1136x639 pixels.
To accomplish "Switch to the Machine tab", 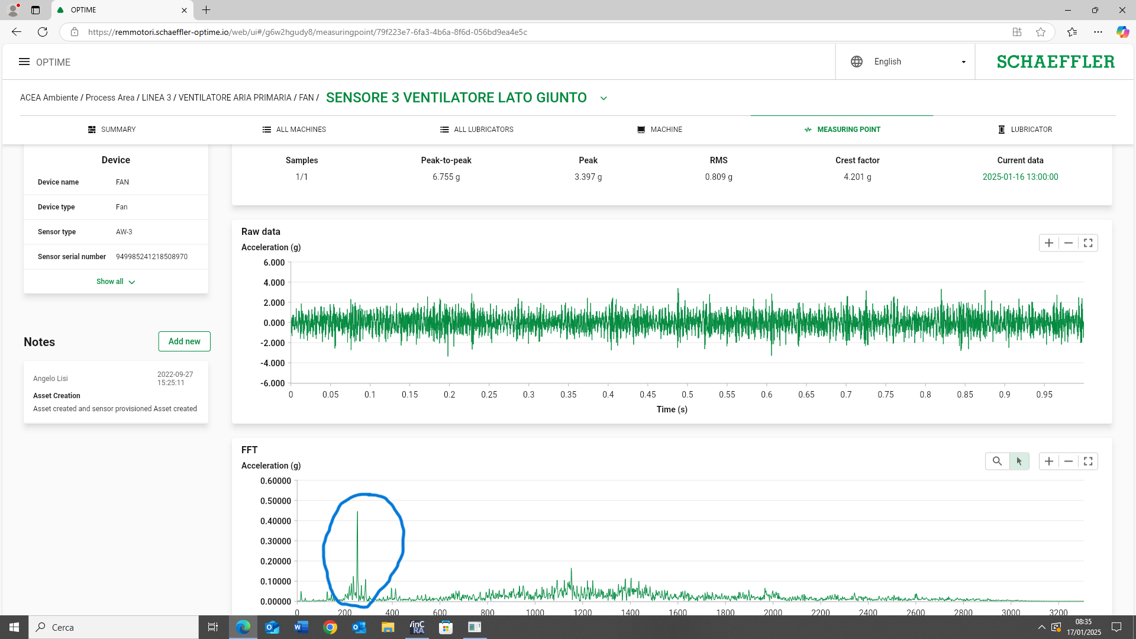I will click(x=660, y=130).
